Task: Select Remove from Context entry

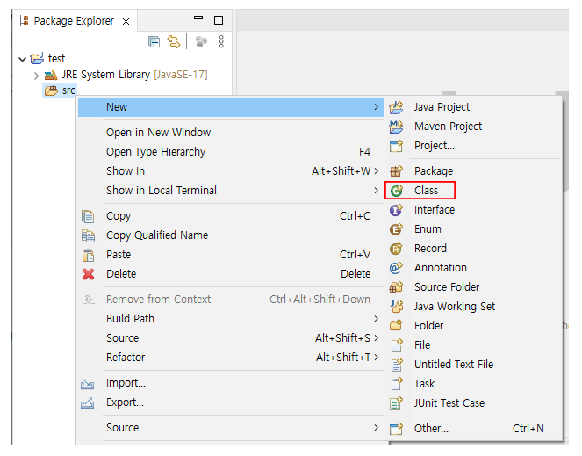Action: point(231,300)
